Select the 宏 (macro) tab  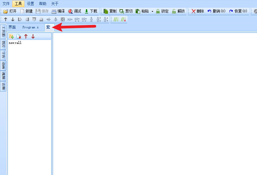tap(48, 27)
